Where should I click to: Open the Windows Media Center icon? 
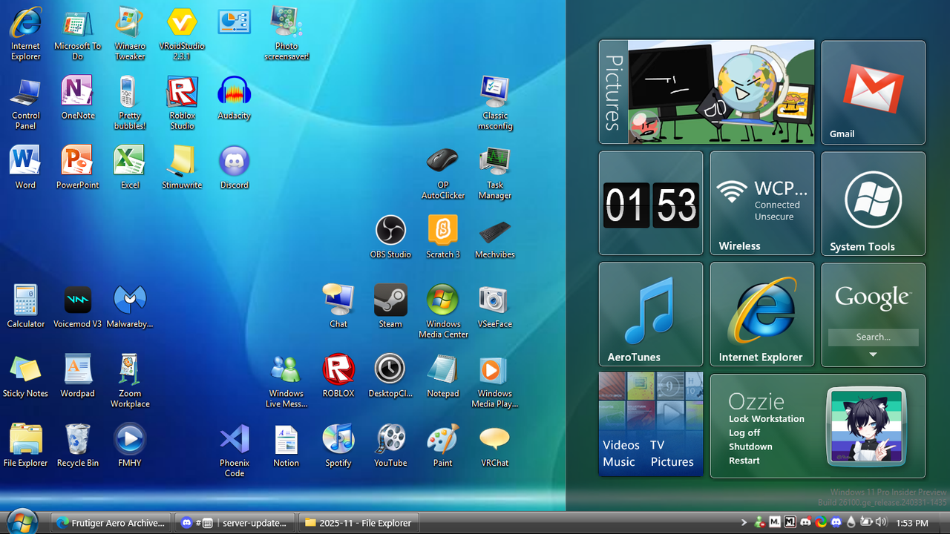[x=443, y=311]
